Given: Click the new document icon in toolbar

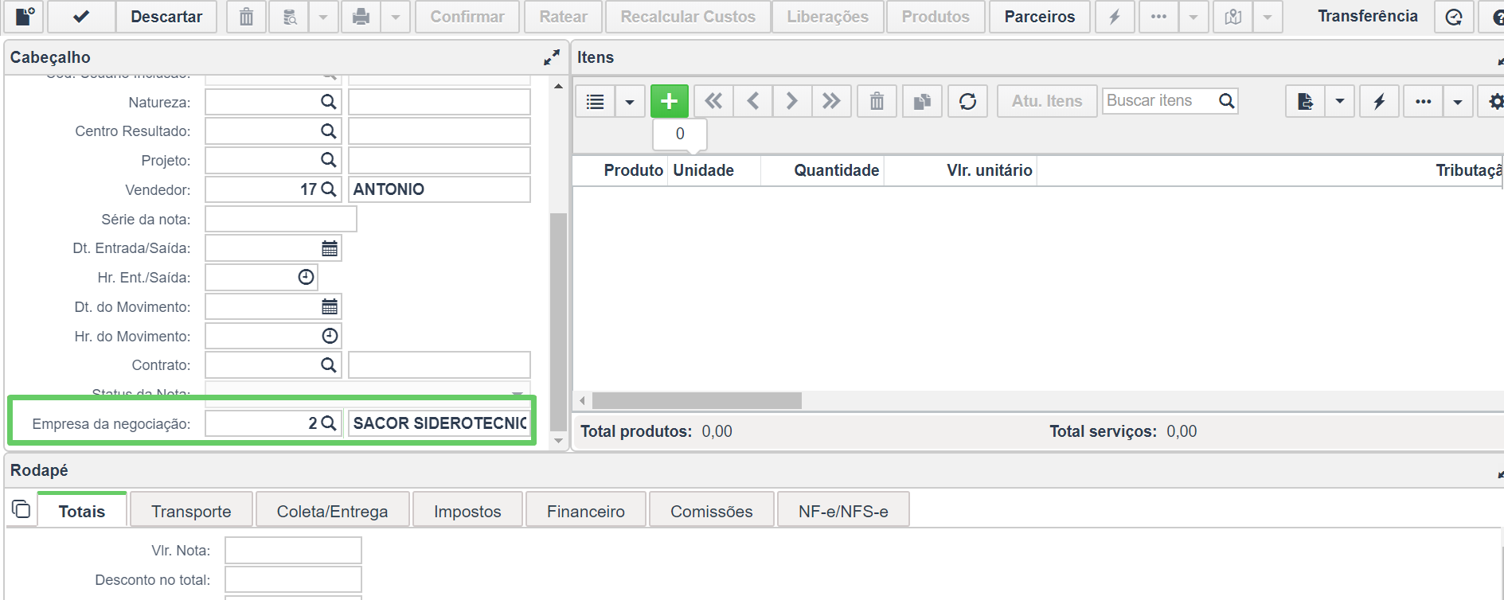Looking at the screenshot, I should pyautogui.click(x=25, y=16).
